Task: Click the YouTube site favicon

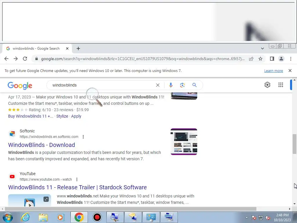Action: coord(12,176)
